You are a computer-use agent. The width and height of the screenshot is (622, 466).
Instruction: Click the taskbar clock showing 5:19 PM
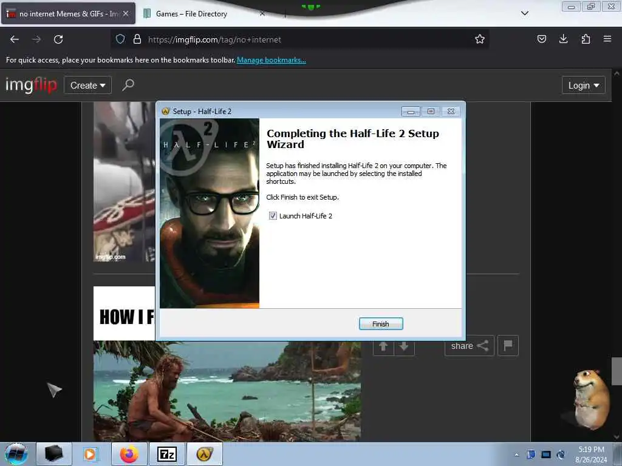pyautogui.click(x=591, y=454)
